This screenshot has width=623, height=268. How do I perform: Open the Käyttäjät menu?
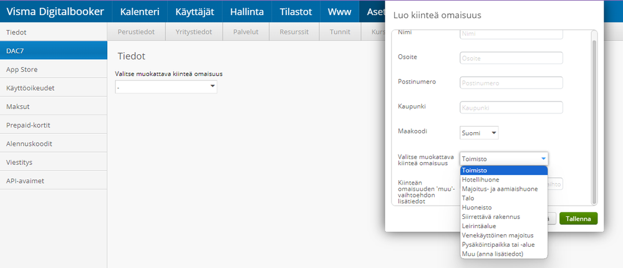click(195, 11)
